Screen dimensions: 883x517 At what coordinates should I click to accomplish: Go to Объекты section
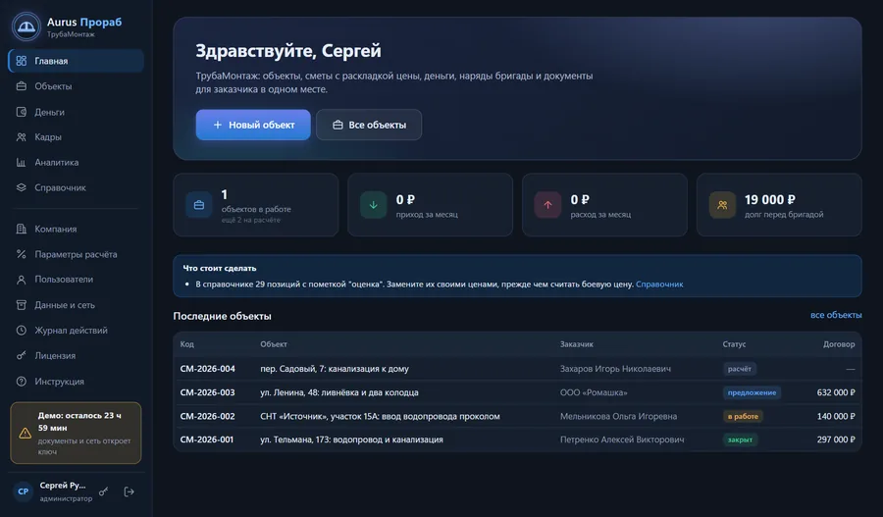pos(76,86)
